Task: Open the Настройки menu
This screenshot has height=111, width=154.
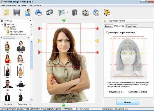Action: pyautogui.click(x=22, y=5)
